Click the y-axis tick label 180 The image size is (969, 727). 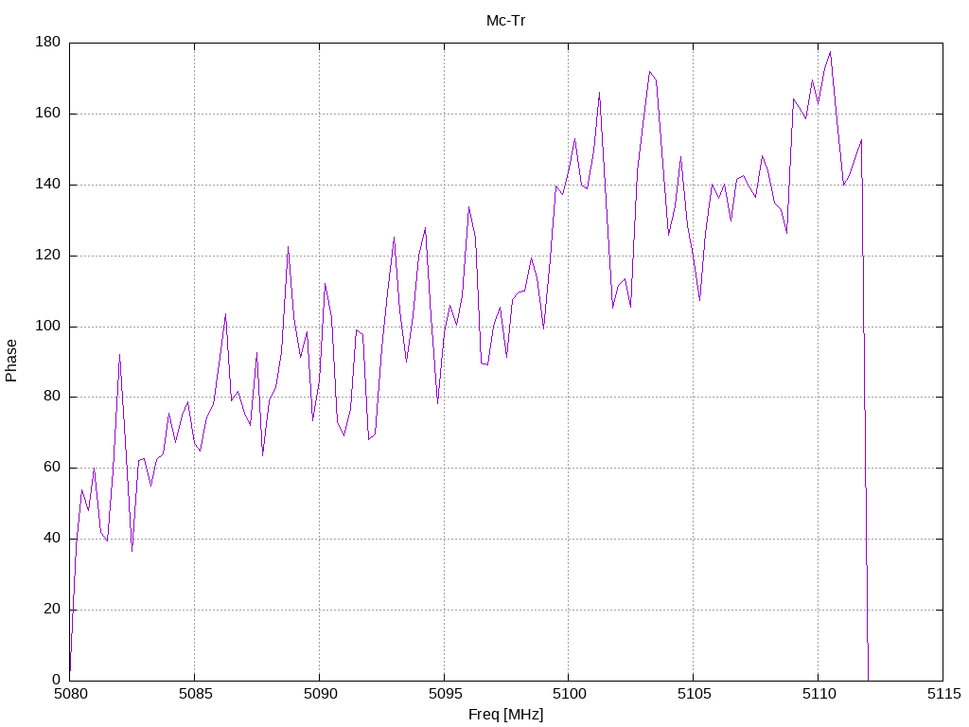tap(48, 42)
